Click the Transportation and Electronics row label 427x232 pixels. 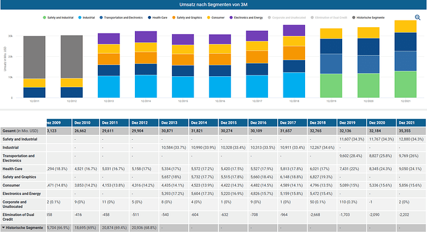pyautogui.click(x=19, y=158)
